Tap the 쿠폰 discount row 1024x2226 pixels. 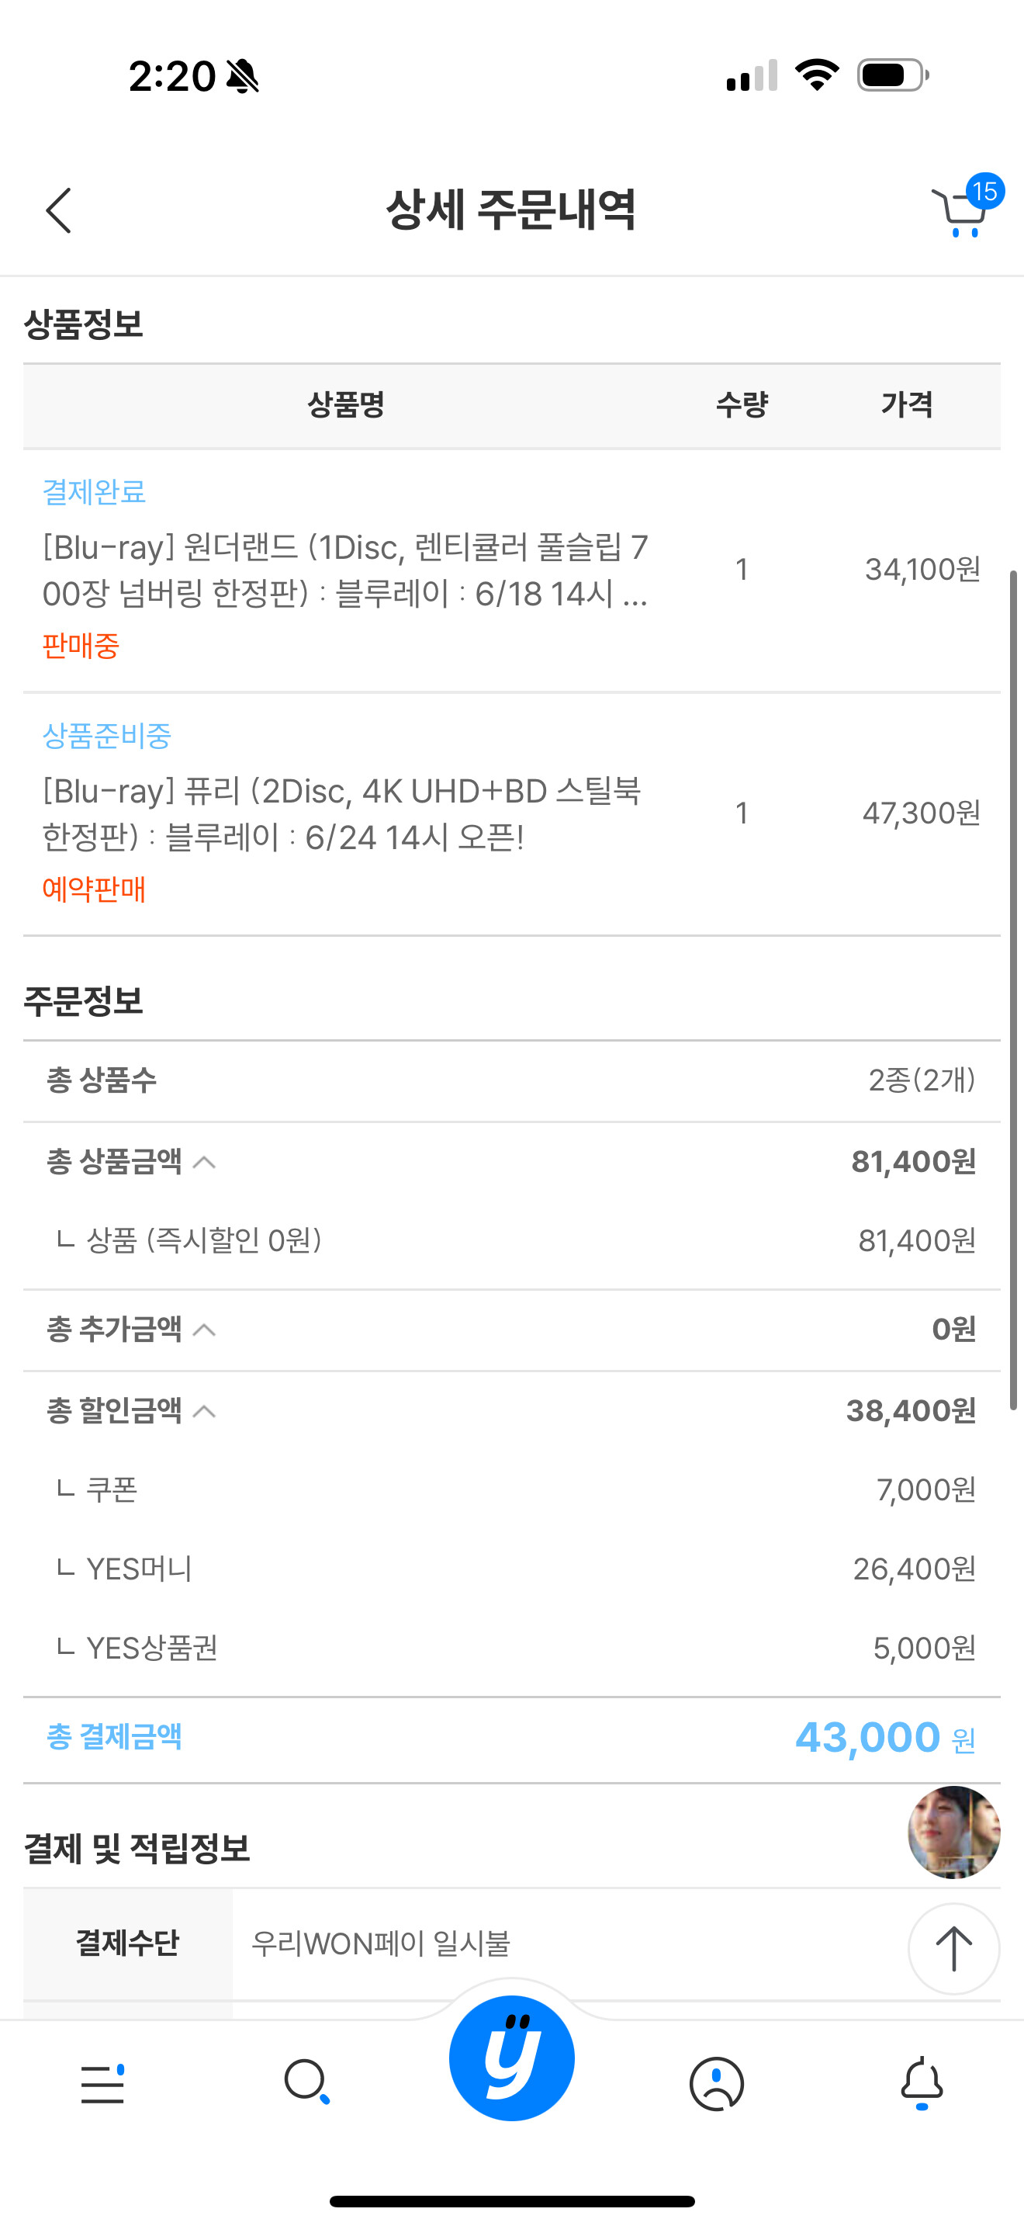511,1489
